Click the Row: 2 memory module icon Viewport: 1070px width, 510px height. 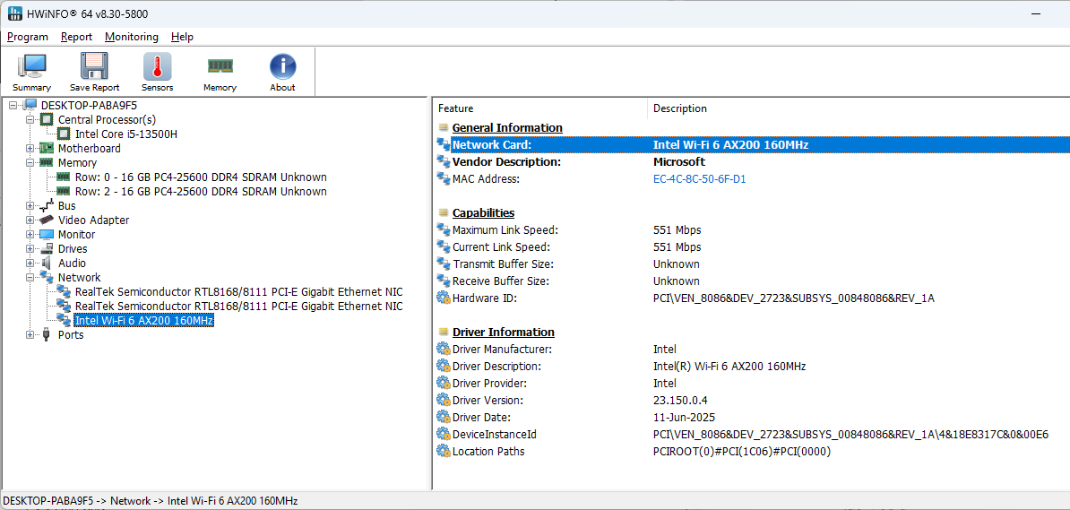[65, 191]
